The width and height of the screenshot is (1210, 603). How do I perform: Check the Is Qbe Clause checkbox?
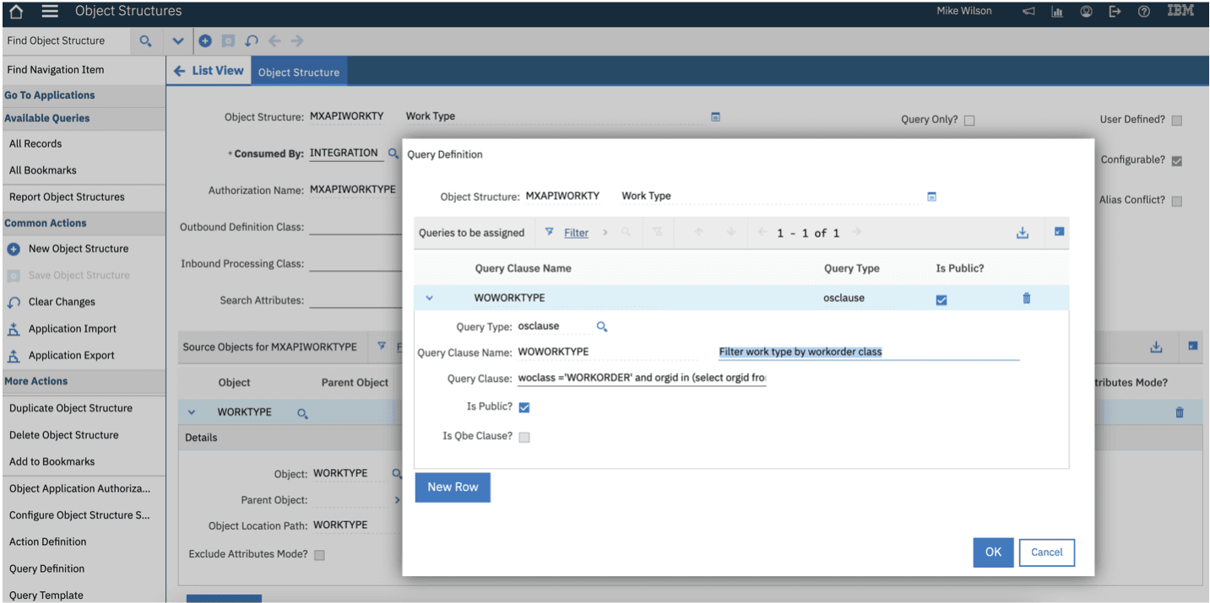524,437
